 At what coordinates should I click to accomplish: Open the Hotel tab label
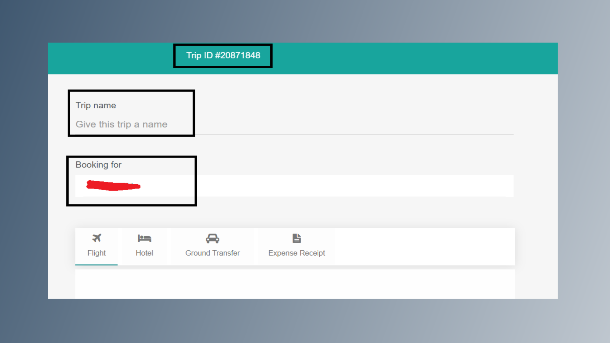click(x=144, y=253)
